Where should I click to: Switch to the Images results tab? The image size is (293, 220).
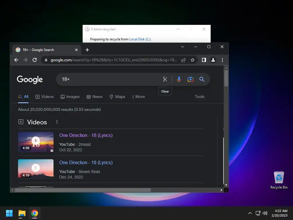coord(70,97)
